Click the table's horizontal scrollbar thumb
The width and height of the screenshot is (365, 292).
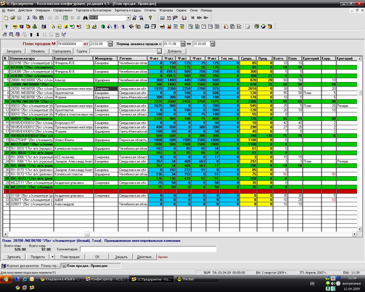click(87, 234)
